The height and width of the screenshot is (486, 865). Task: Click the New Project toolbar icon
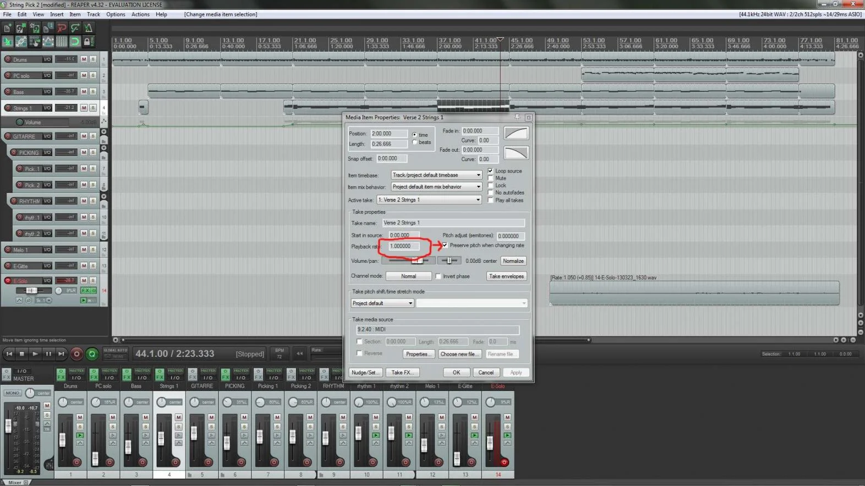pyautogui.click(x=8, y=27)
